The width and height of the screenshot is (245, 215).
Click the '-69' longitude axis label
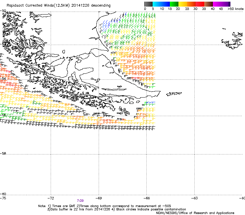[x=99, y=198]
